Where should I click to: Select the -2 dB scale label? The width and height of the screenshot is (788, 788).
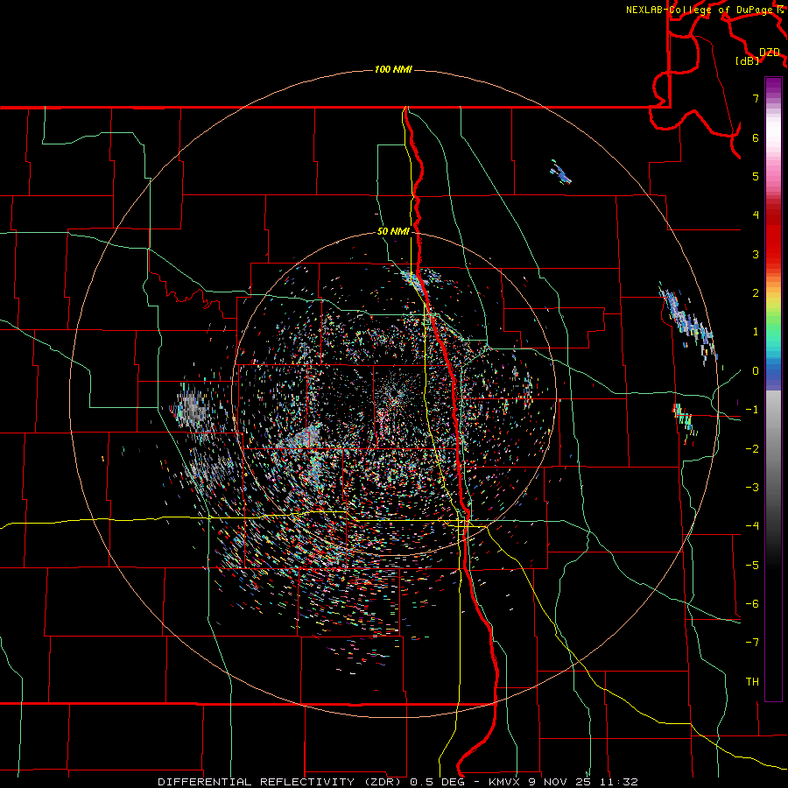752,449
